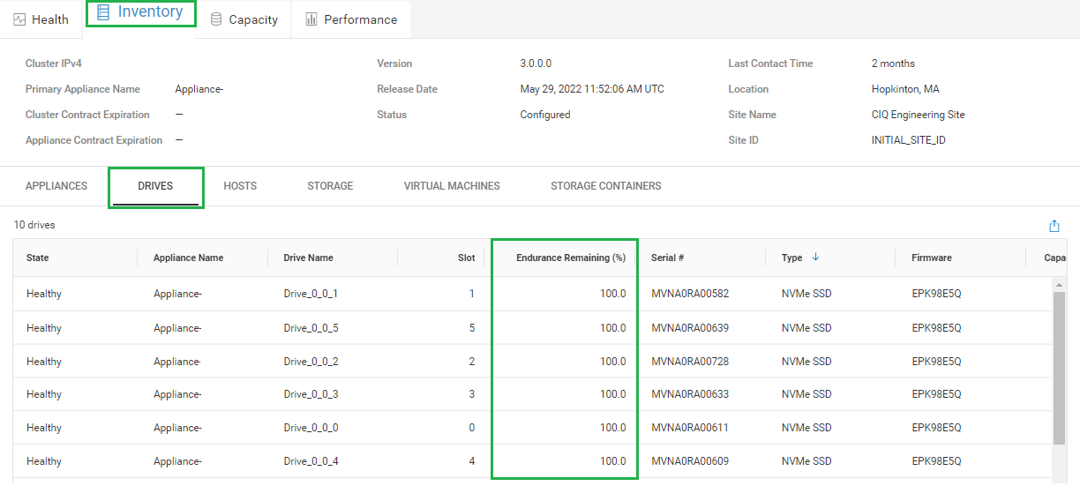Viewport: 1080px width, 486px height.
Task: Click the Capacity tab database icon
Action: click(x=216, y=19)
